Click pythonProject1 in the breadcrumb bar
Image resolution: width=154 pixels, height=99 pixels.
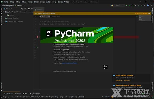[x=7, y=6]
